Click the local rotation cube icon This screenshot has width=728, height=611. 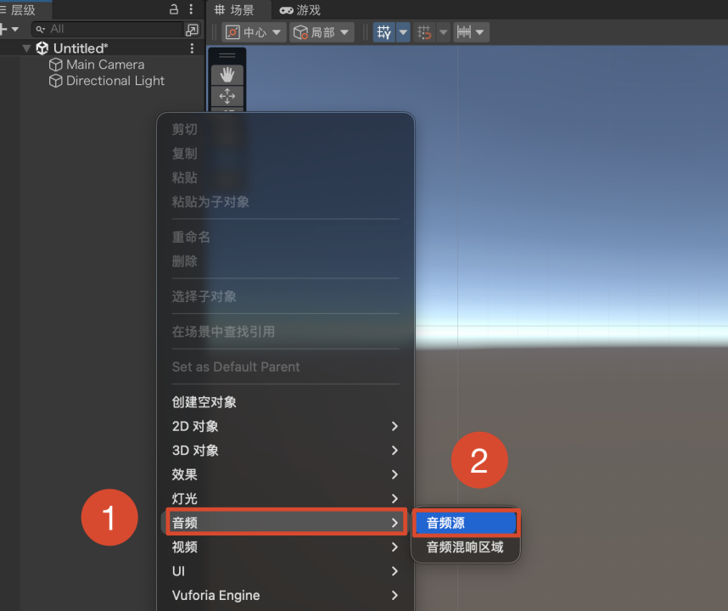pos(301,32)
